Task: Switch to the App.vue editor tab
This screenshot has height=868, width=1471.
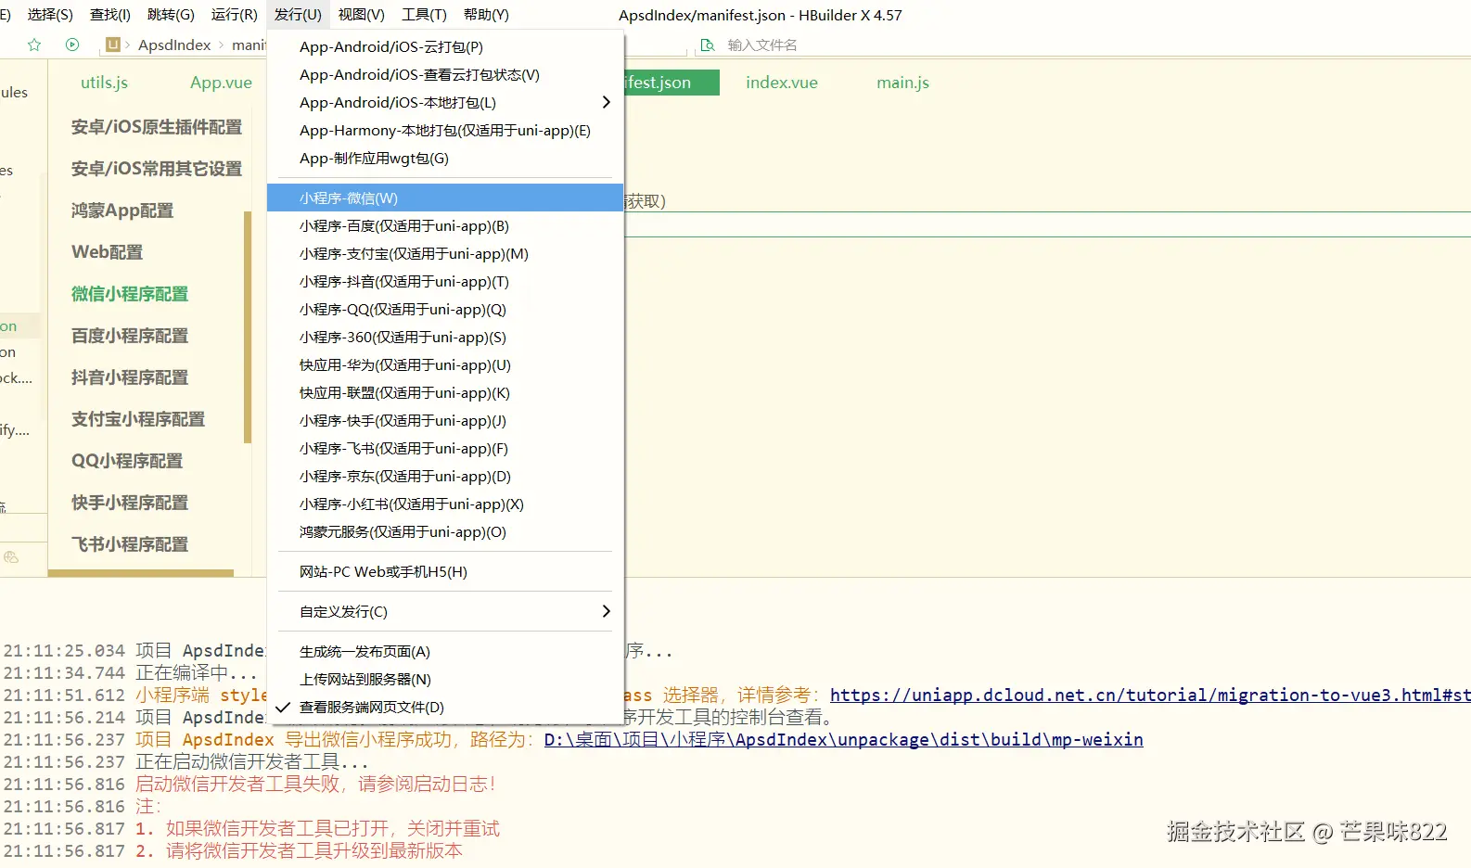Action: click(221, 83)
